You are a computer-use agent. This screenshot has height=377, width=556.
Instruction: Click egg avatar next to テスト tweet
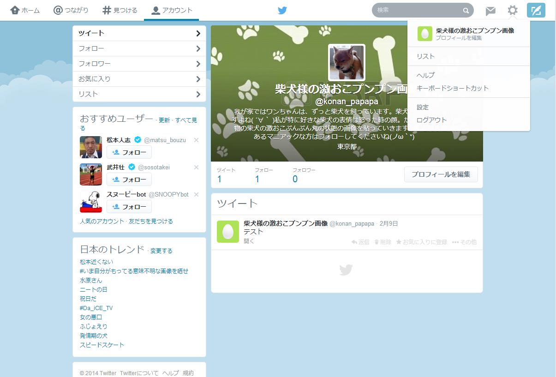(228, 232)
